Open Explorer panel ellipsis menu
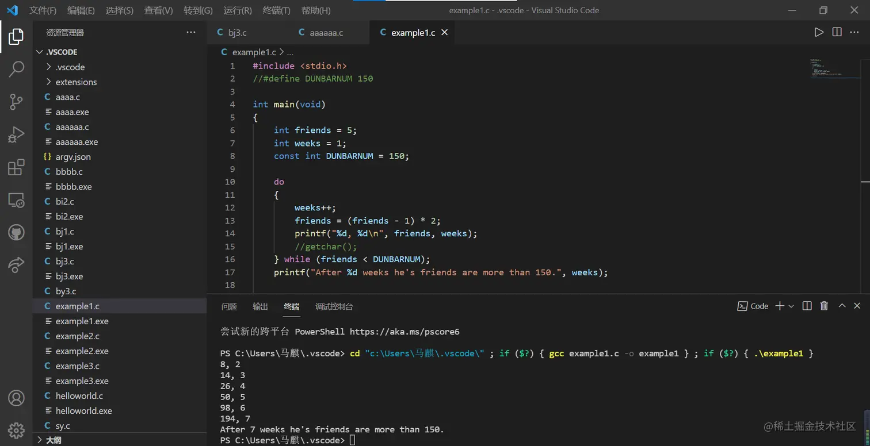The image size is (870, 446). coord(191,33)
